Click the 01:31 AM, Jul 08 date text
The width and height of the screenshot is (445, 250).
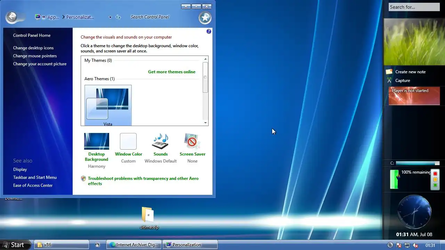click(x=414, y=235)
